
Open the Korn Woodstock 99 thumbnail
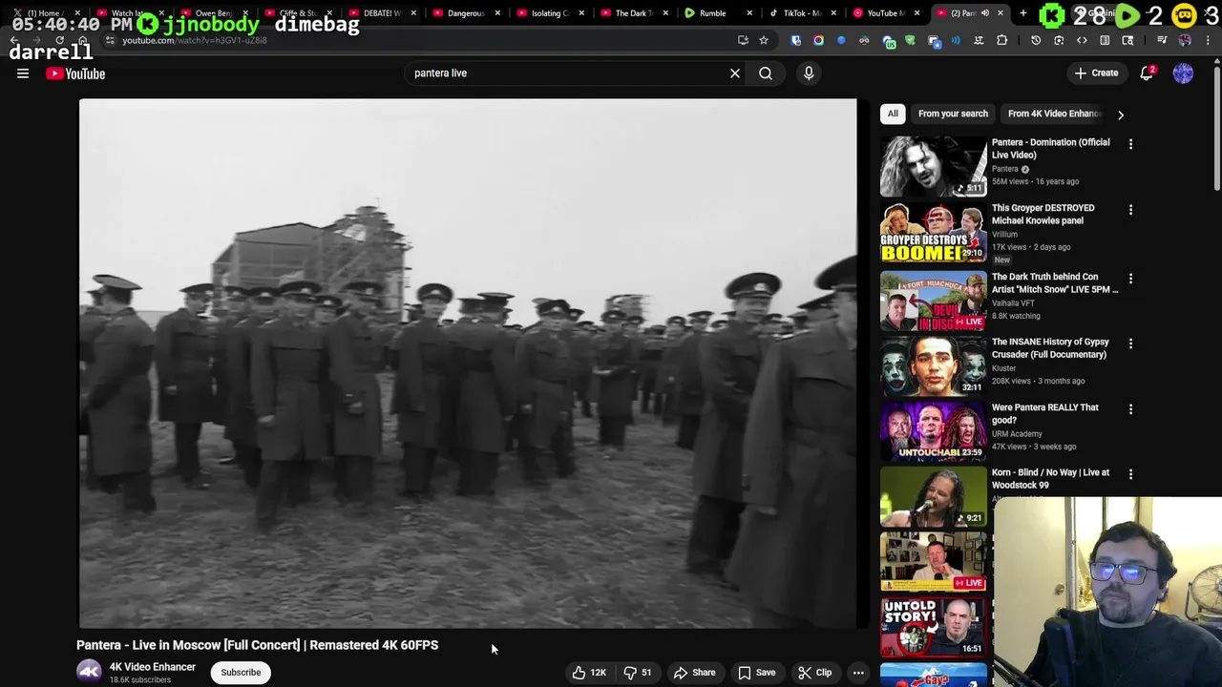tap(934, 496)
